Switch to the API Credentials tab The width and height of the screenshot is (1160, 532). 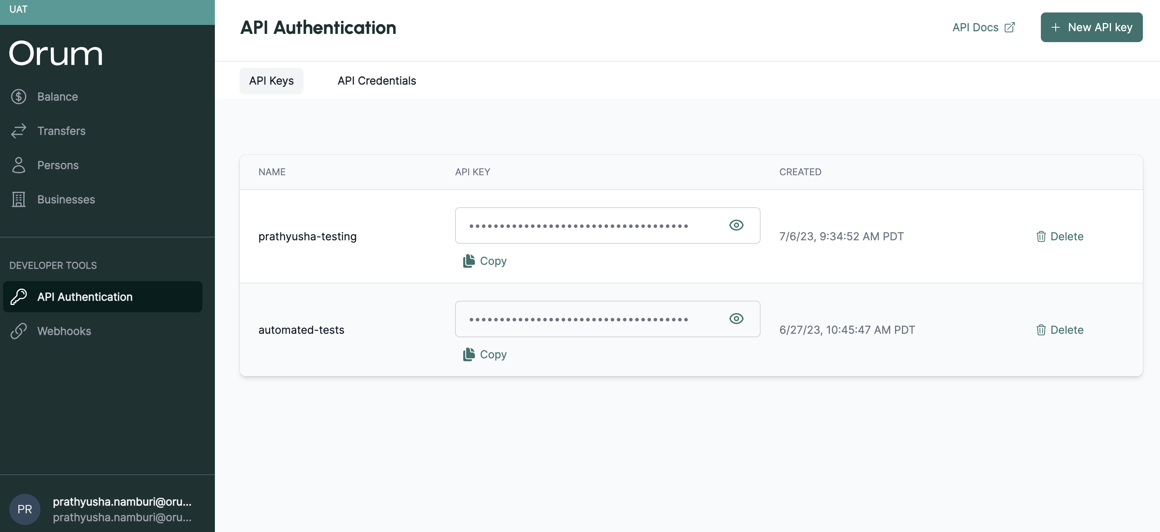tap(376, 81)
